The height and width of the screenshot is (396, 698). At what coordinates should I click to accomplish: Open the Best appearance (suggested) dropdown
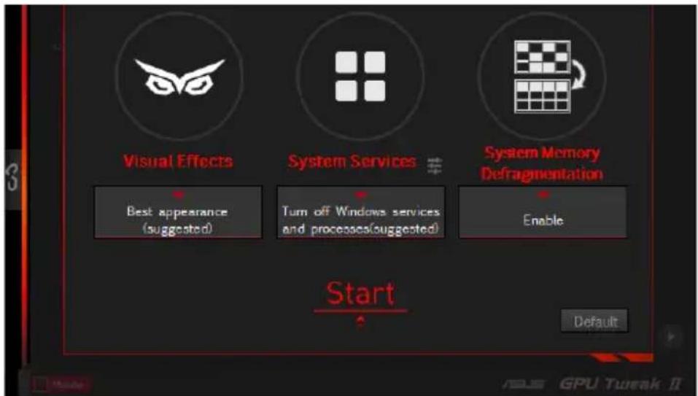(178, 212)
